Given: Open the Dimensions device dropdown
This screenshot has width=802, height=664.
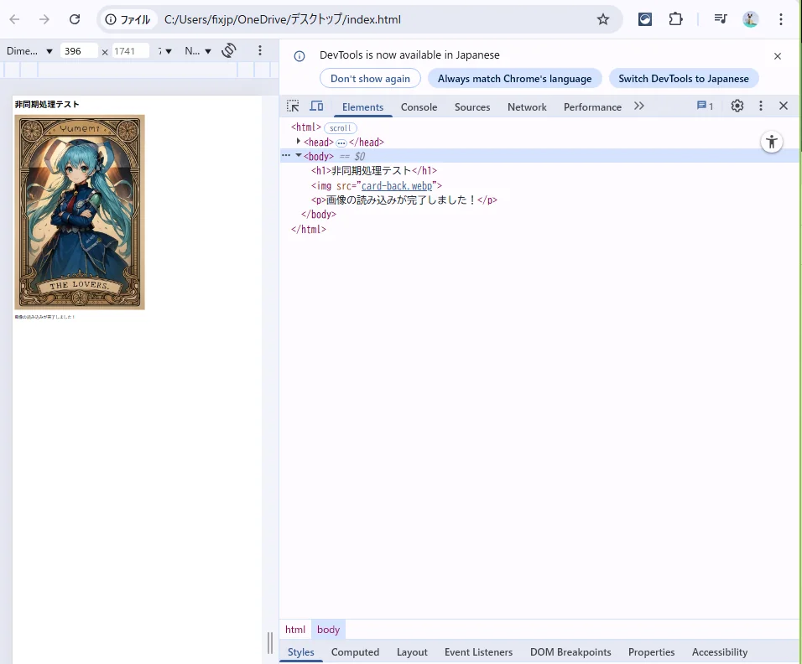Looking at the screenshot, I should [x=29, y=51].
